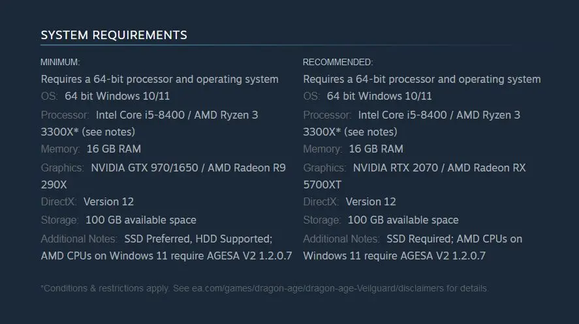The width and height of the screenshot is (579, 324).
Task: Select the MINIMUM column label
Action: point(60,62)
